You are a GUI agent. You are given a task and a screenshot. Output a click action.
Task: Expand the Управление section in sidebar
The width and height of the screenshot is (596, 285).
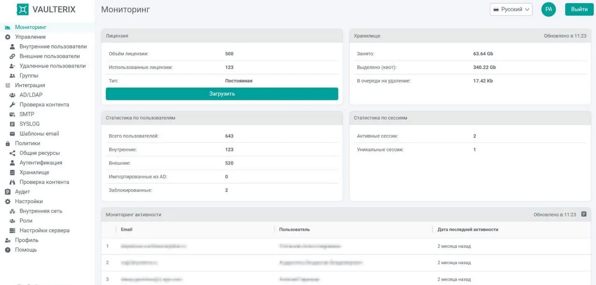pos(30,37)
